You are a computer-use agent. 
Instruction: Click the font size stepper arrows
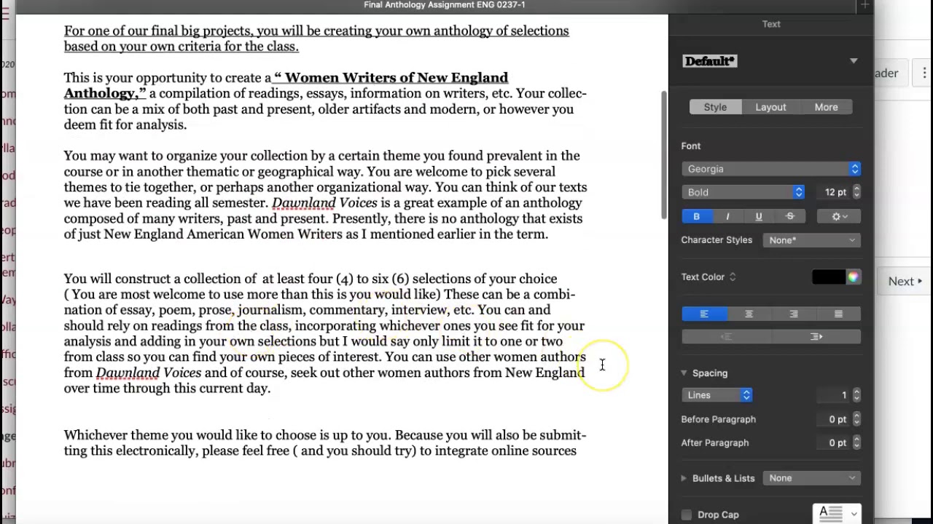pos(856,192)
